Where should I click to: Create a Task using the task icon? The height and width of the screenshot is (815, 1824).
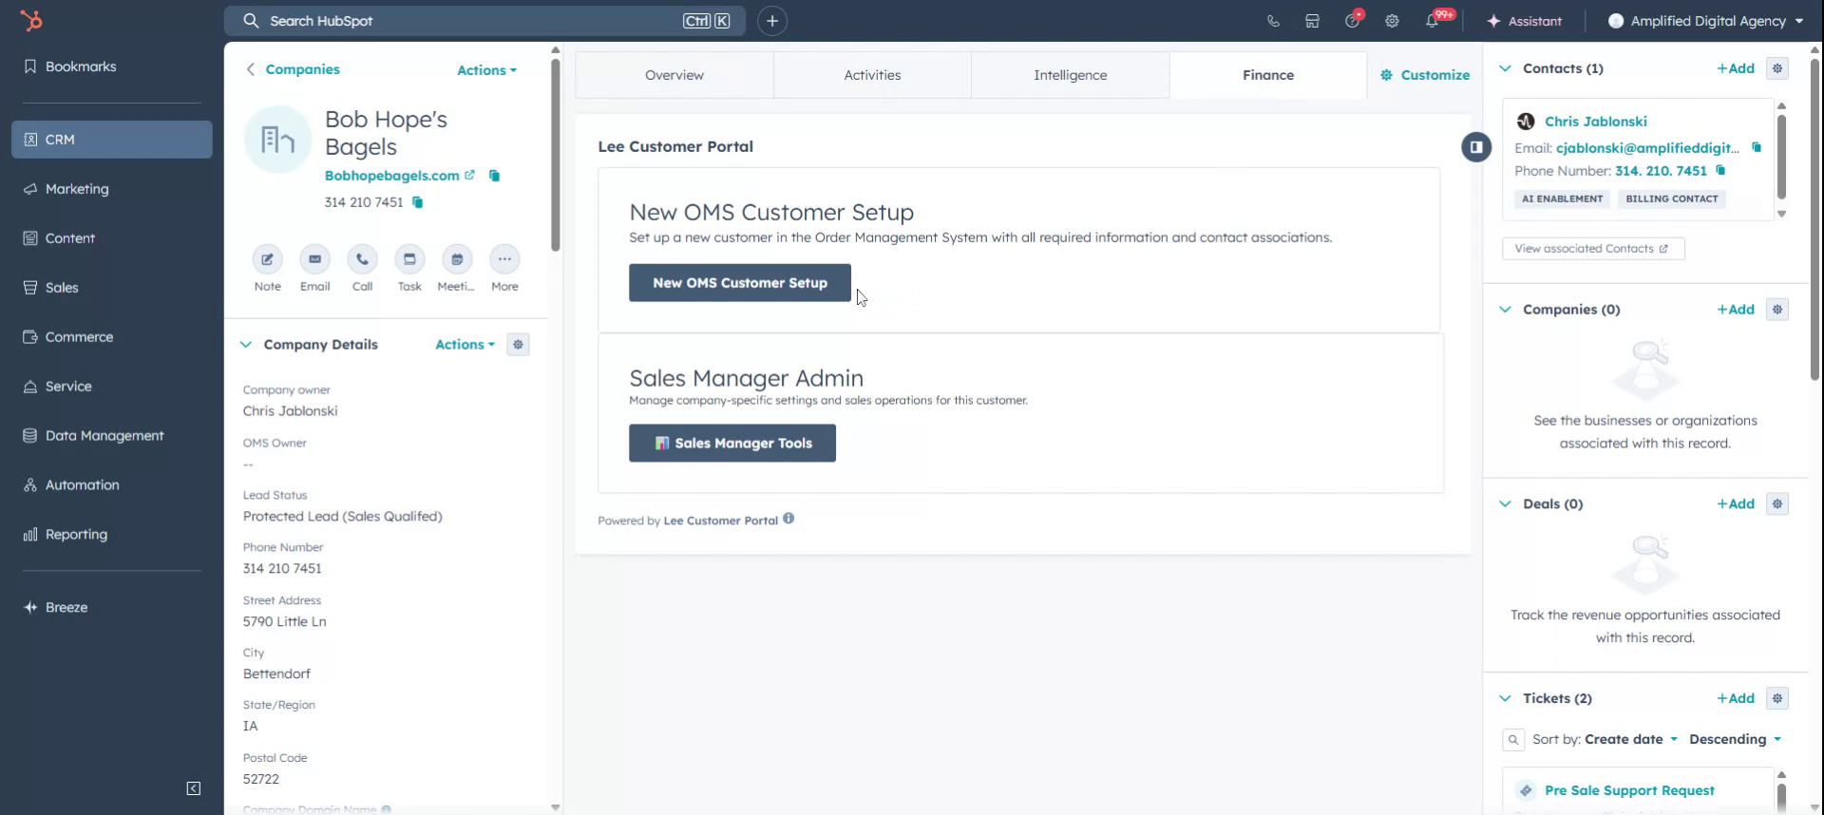pyautogui.click(x=409, y=259)
